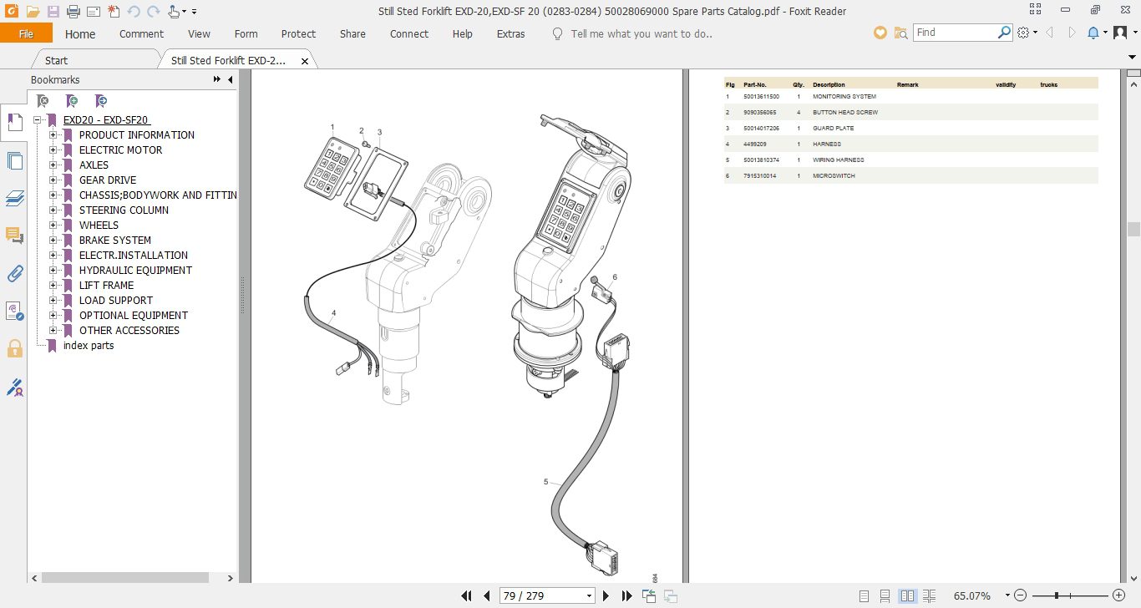Select the Hand tool icon
1141x608 pixels.
click(173, 12)
